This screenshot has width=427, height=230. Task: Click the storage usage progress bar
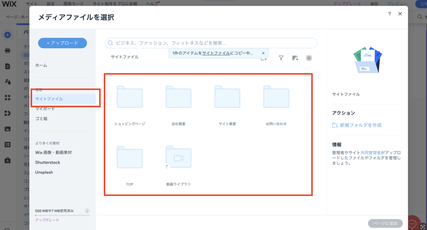[63, 215]
